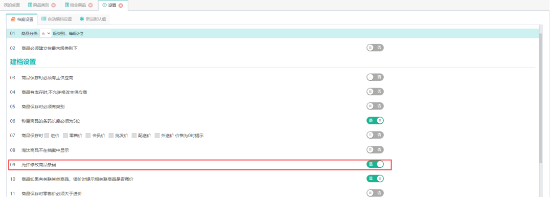The height and width of the screenshot is (197, 552).
Task: Check the 批发价 checkbox
Action: coord(111,135)
